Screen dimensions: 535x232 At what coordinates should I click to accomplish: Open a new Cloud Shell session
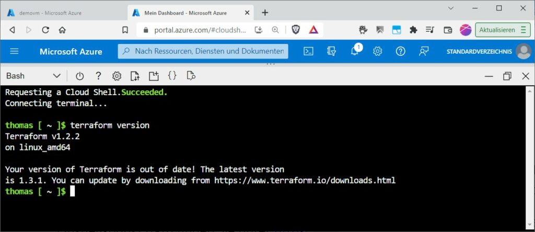point(154,76)
